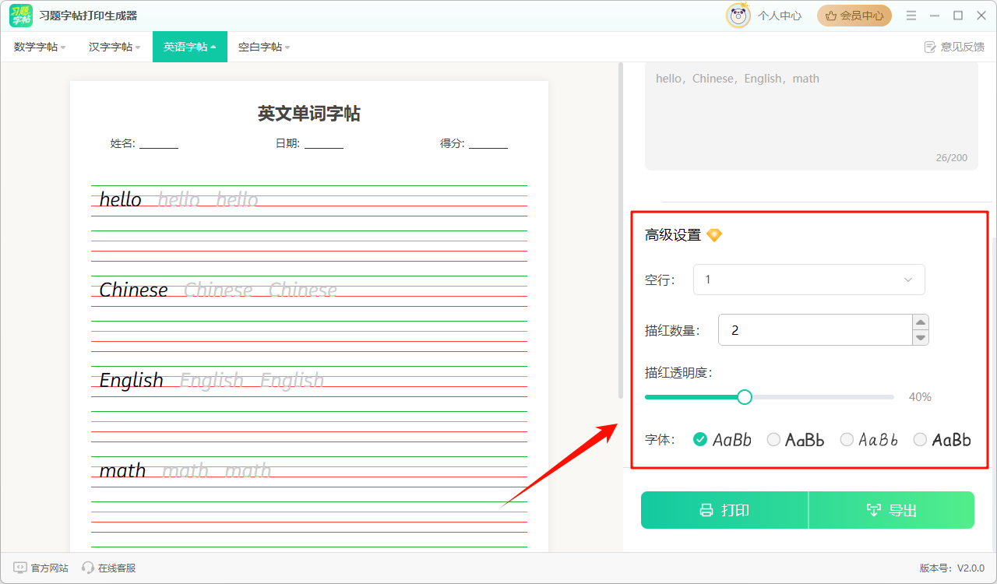Click the 在线客服 headset icon
This screenshot has width=997, height=584.
pyautogui.click(x=88, y=568)
